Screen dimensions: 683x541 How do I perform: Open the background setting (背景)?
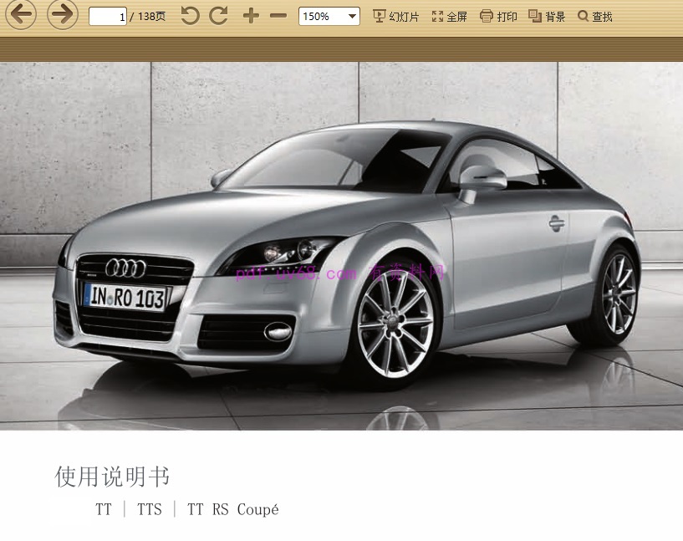(547, 17)
